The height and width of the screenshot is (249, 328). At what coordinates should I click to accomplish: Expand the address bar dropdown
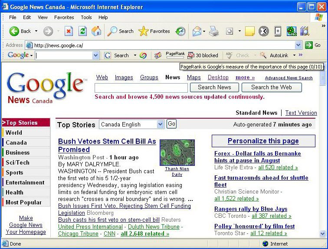coord(298,45)
